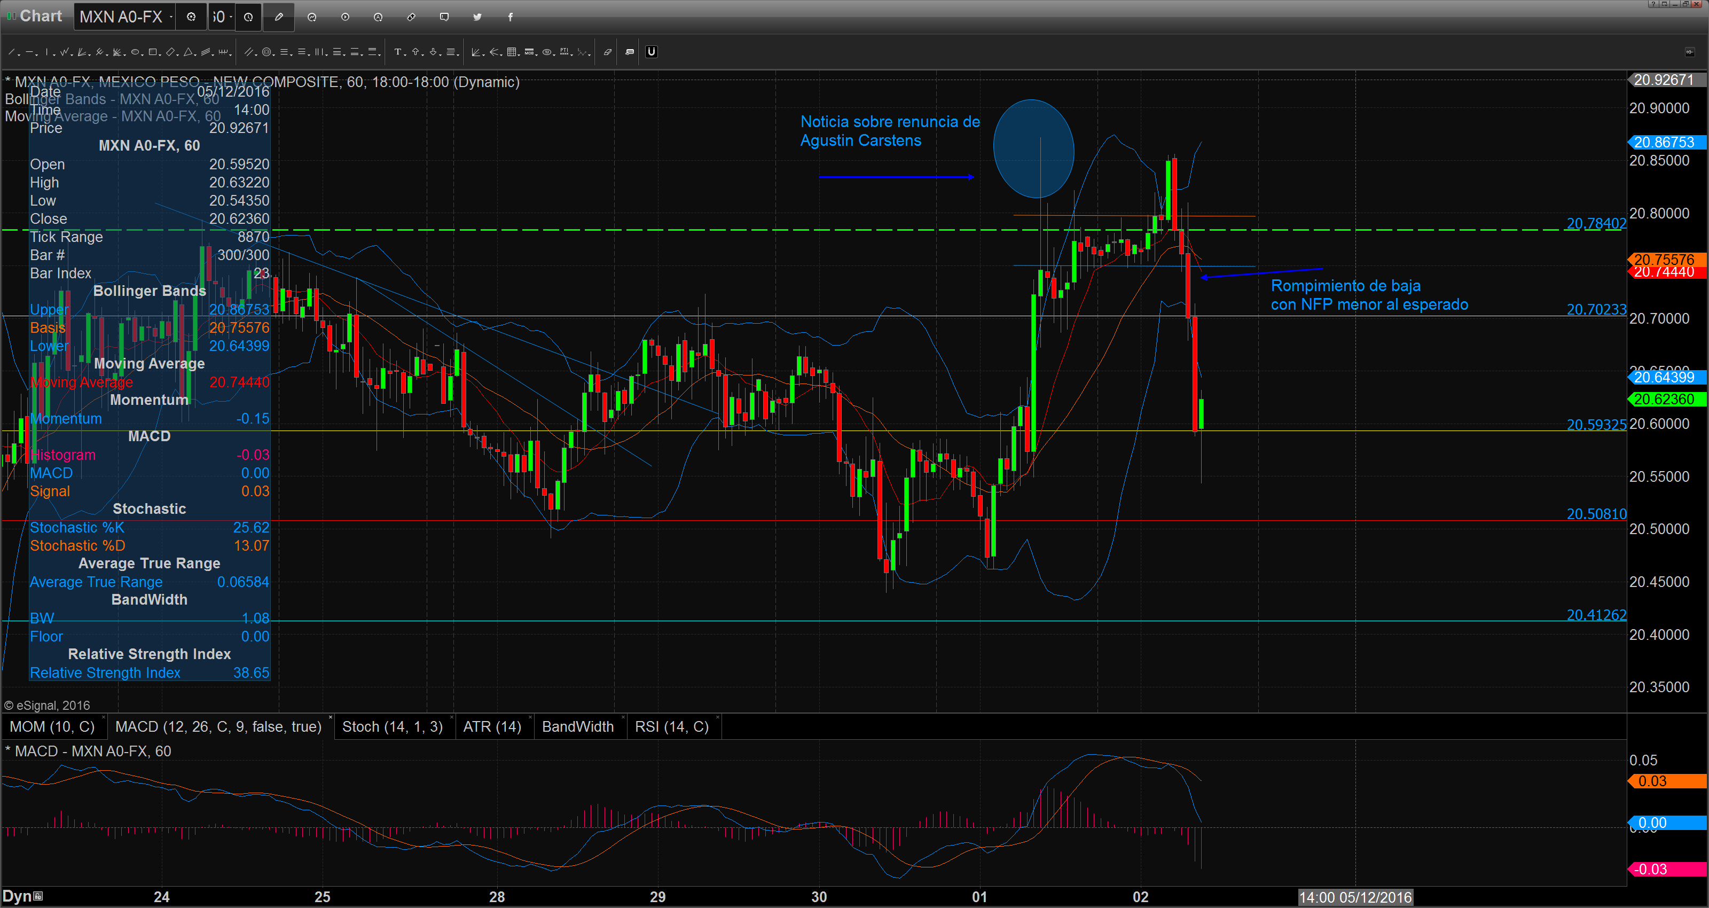Click the comment speech bubble icon
Image resolution: width=1709 pixels, height=908 pixels.
pos(444,17)
